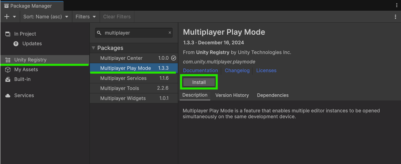The height and width of the screenshot is (164, 401).
Task: Click the Built-in package icon
Action: click(x=8, y=79)
